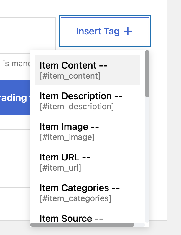Pick the Item Image tag entry

(x=69, y=127)
